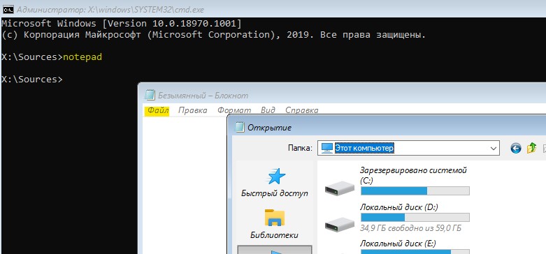546x254 pixels.
Task: Open the Справка menu in Notepad
Action: tap(301, 110)
